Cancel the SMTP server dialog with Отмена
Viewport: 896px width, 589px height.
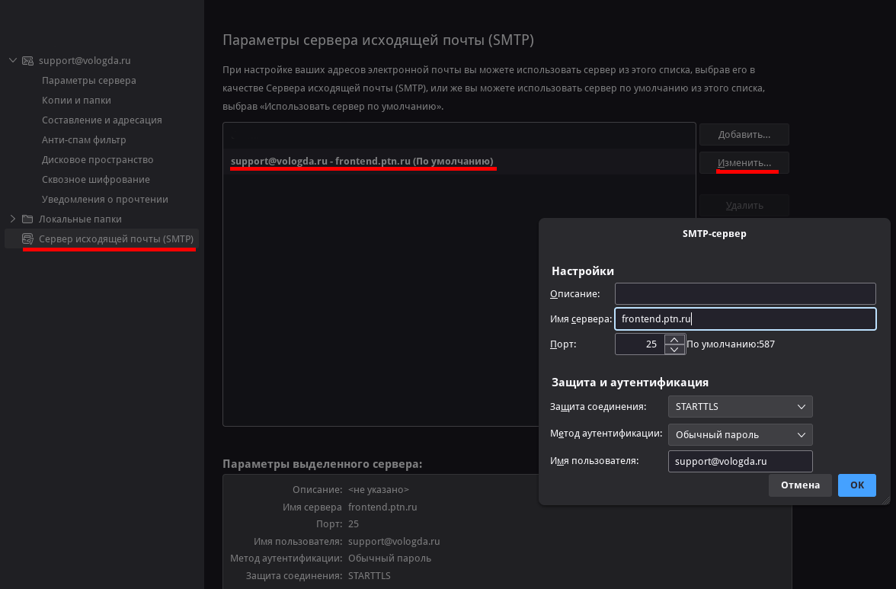(800, 485)
